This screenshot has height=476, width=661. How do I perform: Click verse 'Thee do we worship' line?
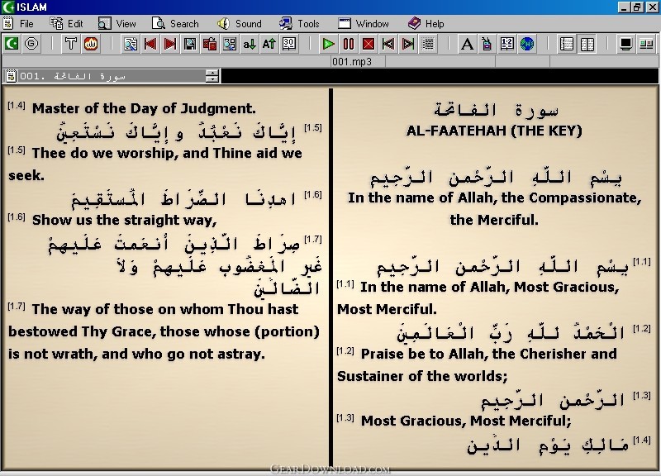pyautogui.click(x=167, y=153)
